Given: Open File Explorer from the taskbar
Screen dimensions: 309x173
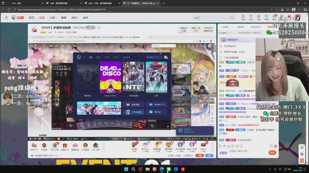Looking at the screenshot, I should click(x=148, y=169).
